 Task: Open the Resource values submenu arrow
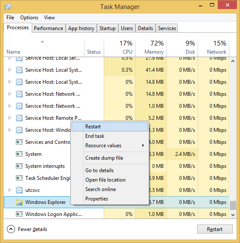pos(143,146)
